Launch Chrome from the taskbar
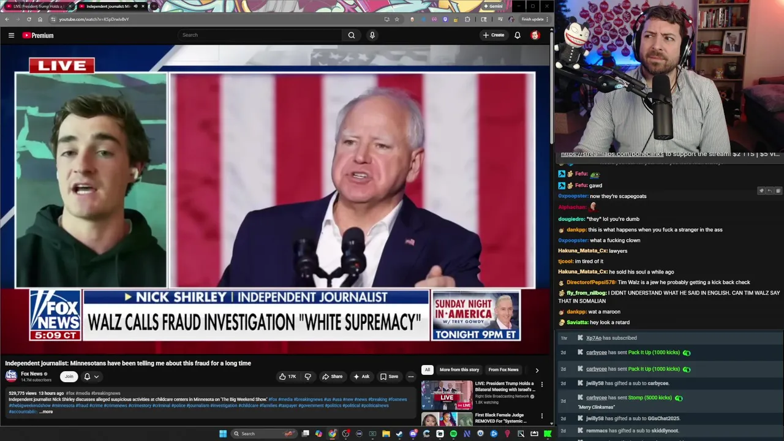Screen dimensions: 784x441 pyautogui.click(x=332, y=434)
